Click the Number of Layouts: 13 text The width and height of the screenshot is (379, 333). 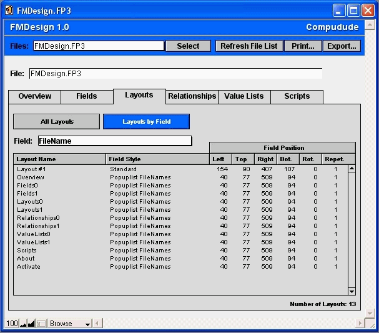[323, 304]
